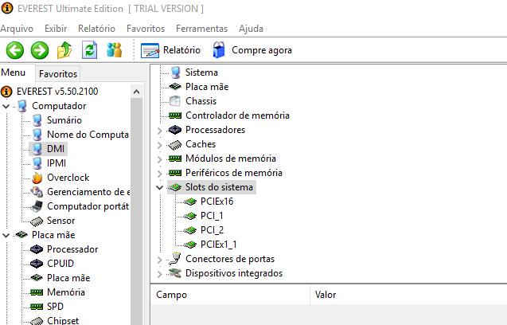Select Placa mãe child item under Placa mãe
Viewport: 507px width, 325px height.
pos(68,278)
